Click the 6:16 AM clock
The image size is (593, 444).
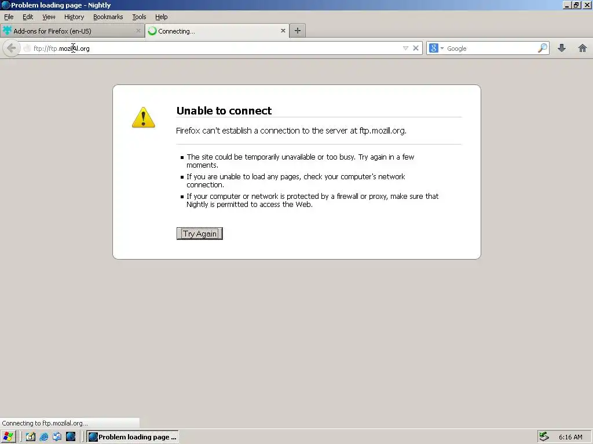coord(570,437)
